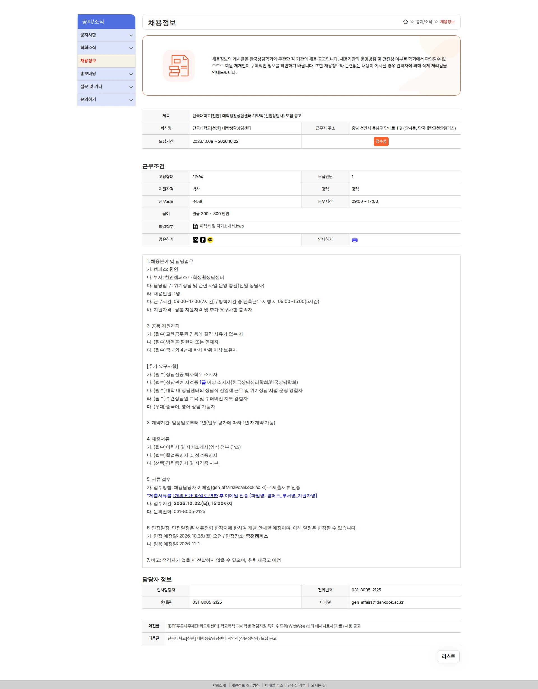Open the next post about 전문상담사 모집
This screenshot has height=689, width=538.
(222, 638)
